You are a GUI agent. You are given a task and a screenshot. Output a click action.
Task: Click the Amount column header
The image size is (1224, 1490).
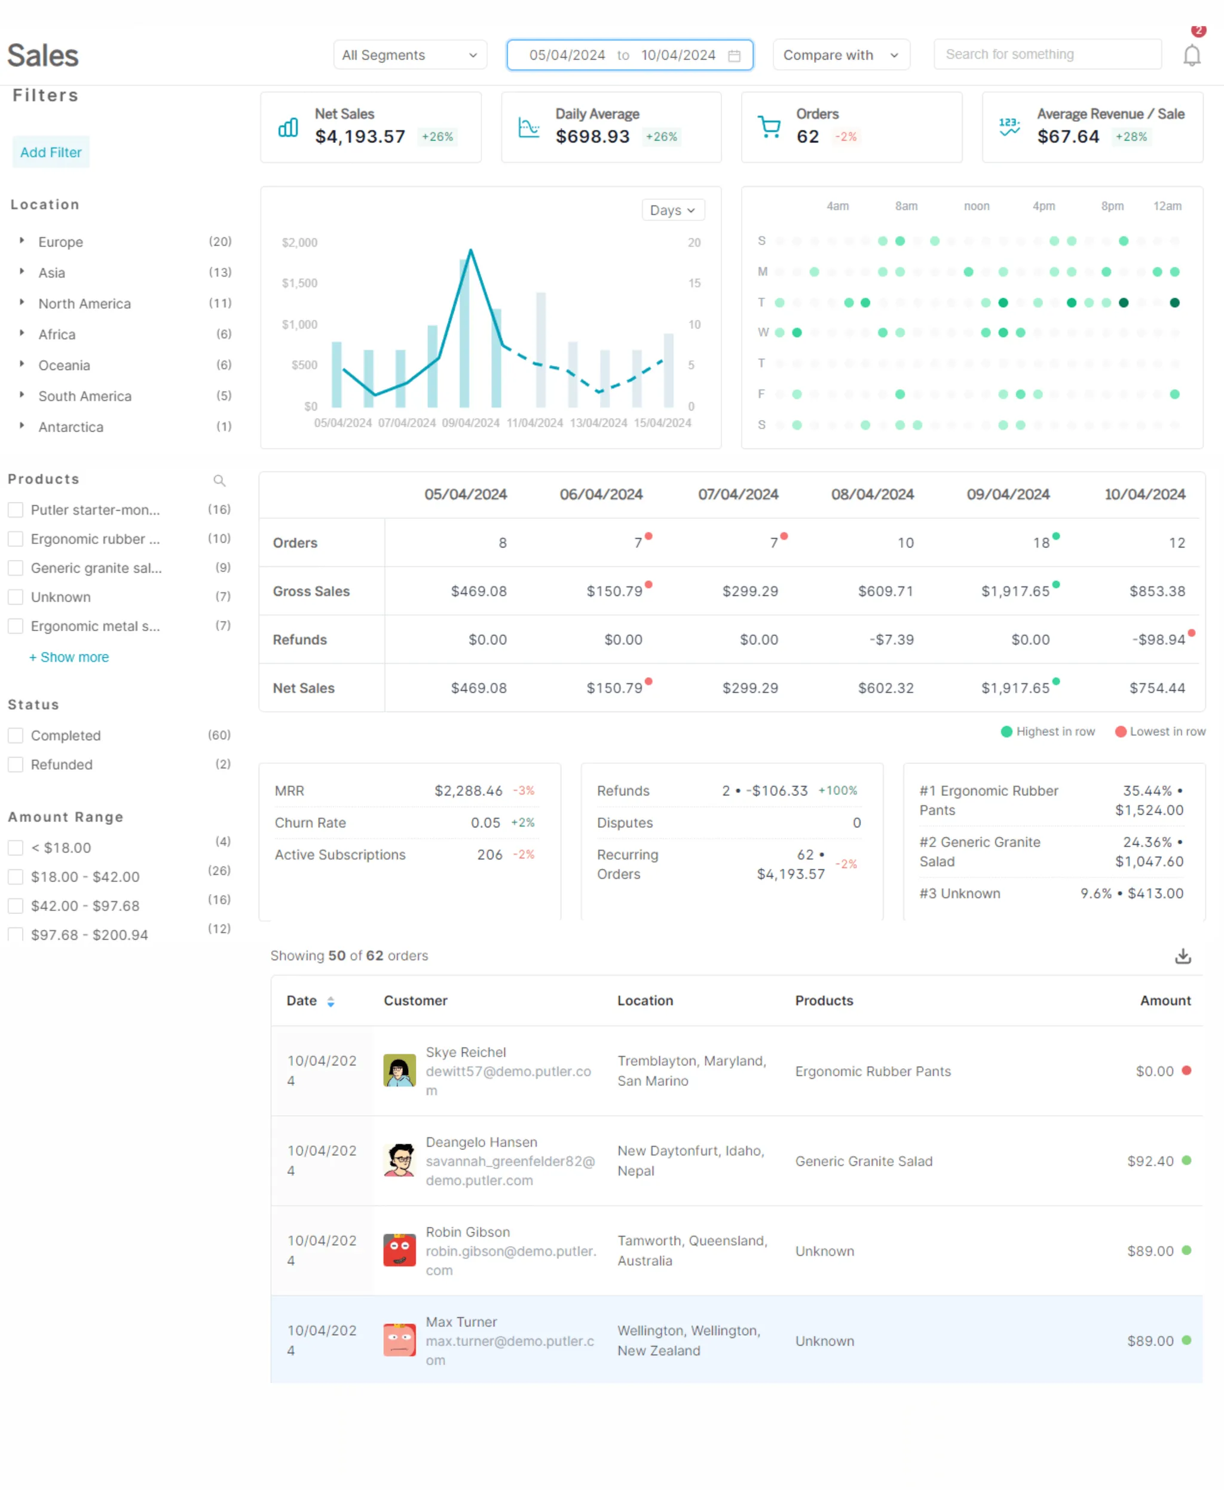[x=1165, y=1001]
